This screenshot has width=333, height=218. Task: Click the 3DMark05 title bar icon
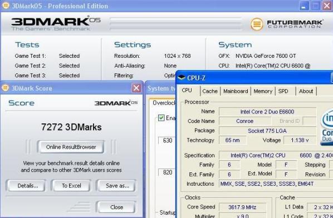pos(6,6)
